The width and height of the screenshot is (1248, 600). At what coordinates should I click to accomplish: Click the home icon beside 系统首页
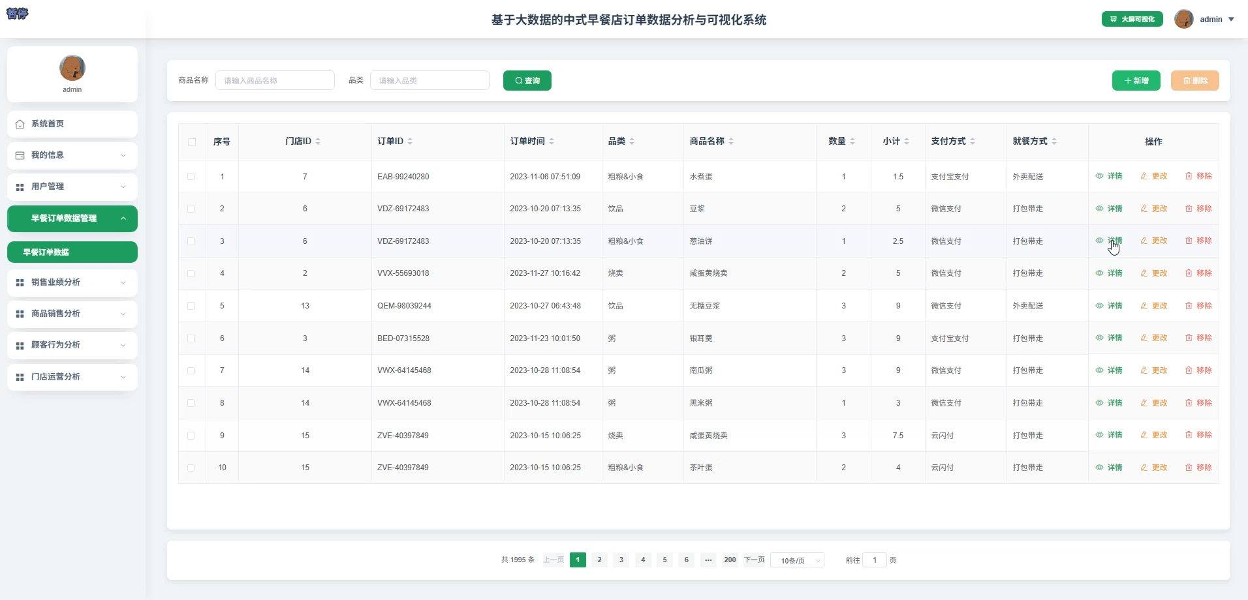point(20,124)
